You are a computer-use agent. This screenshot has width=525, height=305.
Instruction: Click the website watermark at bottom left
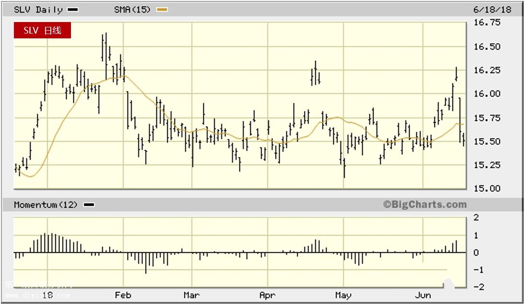(x=38, y=291)
